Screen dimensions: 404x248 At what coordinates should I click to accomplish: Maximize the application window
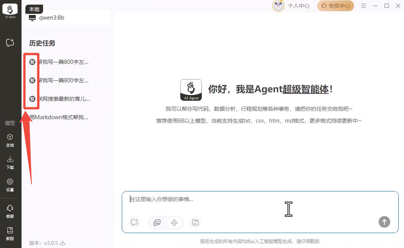coord(387,6)
